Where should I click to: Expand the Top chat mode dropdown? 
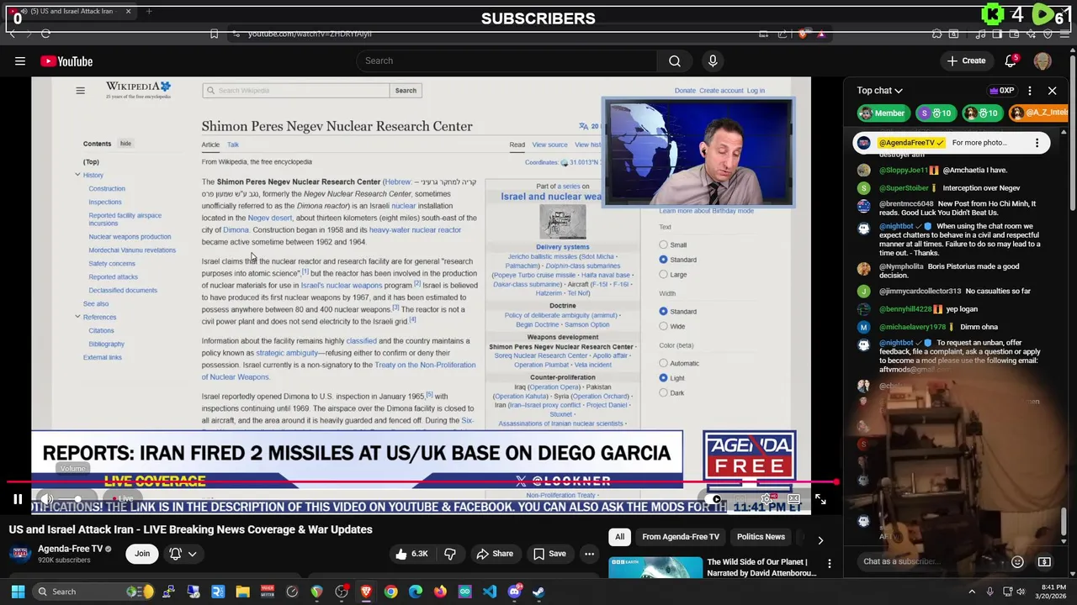(880, 91)
